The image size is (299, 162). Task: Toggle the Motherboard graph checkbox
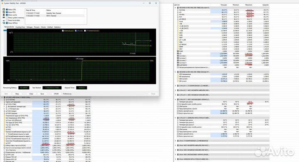point(63,31)
